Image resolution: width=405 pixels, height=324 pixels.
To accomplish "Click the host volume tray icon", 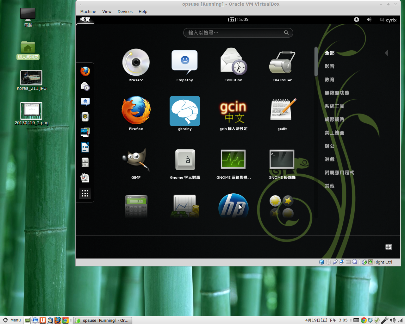I will click(x=393, y=320).
